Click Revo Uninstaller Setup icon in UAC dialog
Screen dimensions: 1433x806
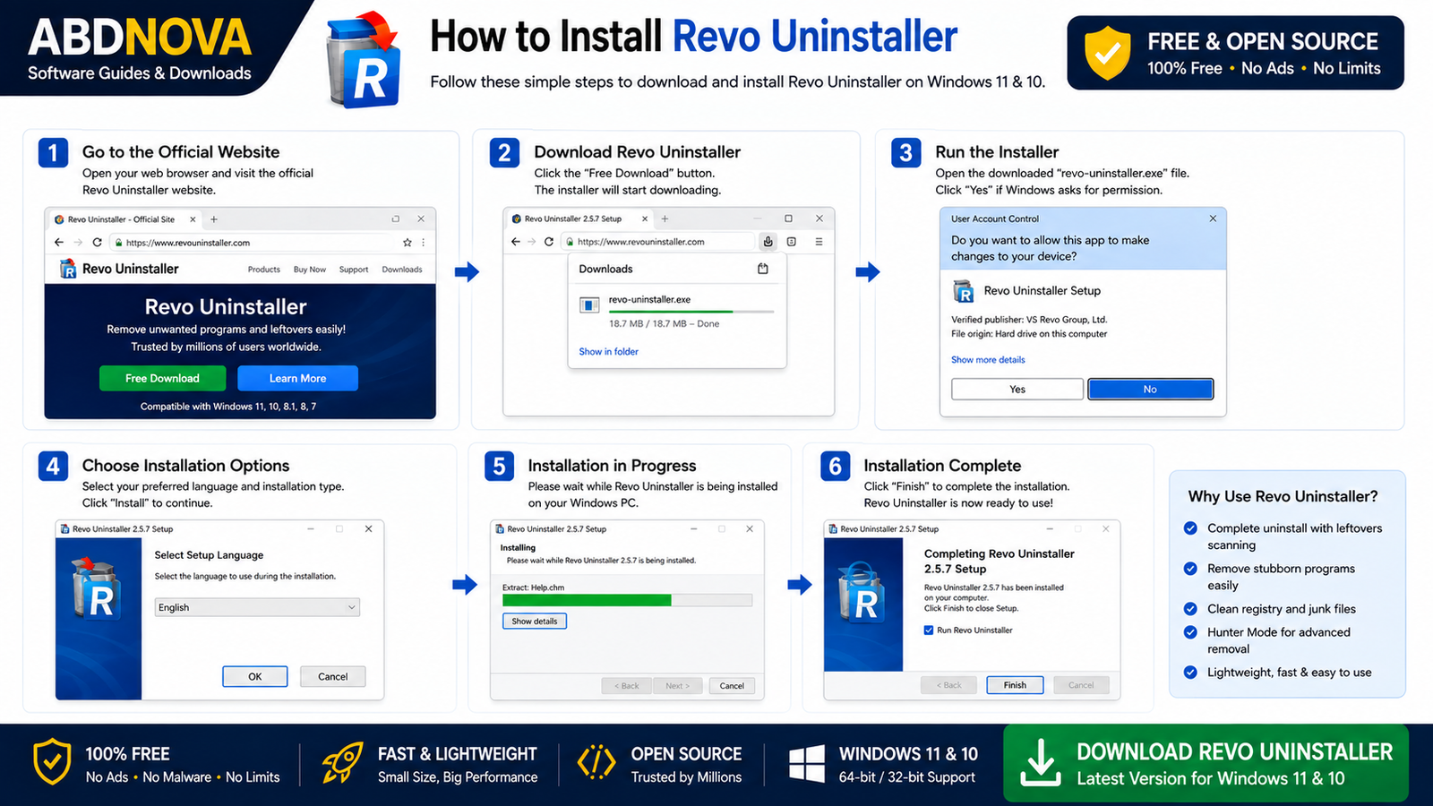(x=964, y=291)
